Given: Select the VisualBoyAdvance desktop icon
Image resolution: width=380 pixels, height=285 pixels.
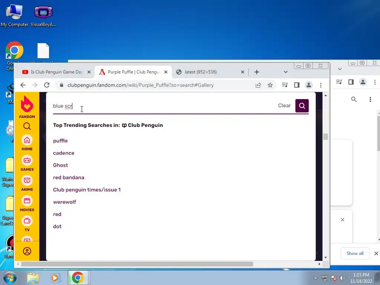Looking at the screenshot, I should [x=43, y=16].
